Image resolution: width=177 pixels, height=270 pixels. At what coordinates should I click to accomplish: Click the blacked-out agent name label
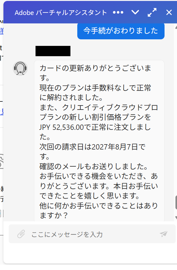(53, 51)
